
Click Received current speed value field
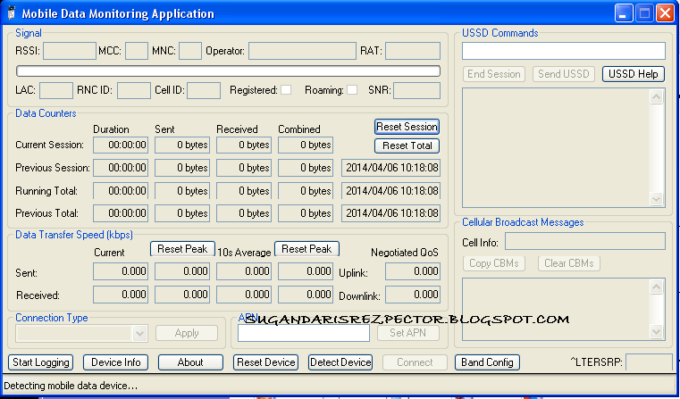121,295
